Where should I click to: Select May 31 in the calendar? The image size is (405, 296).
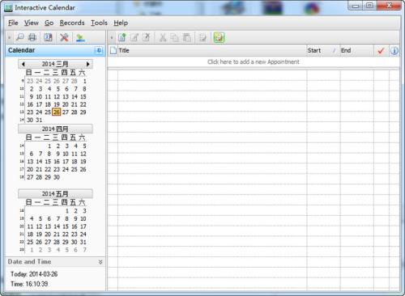pyautogui.click(x=83, y=242)
